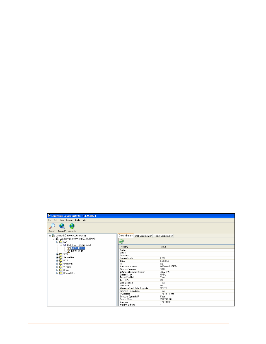266x344 pixels.
Task: Click the Property column header
Action: (139, 247)
